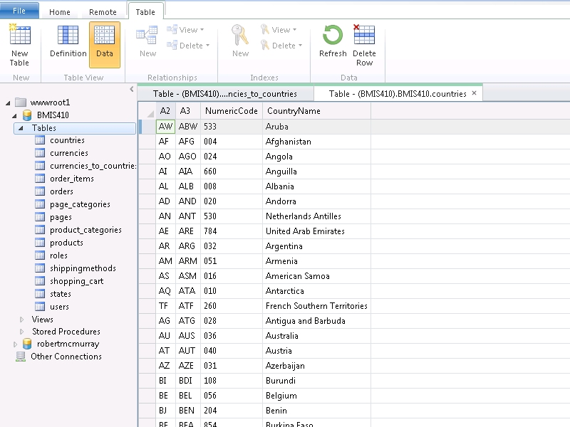Expand the Views tree node
The width and height of the screenshot is (570, 427).
point(21,320)
